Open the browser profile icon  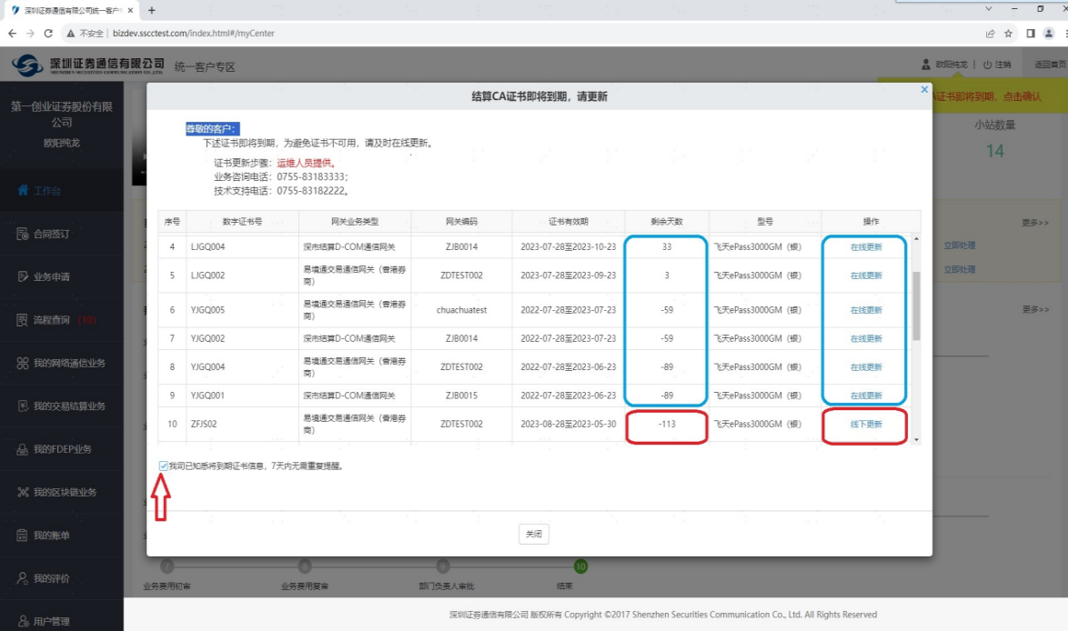coord(1049,34)
